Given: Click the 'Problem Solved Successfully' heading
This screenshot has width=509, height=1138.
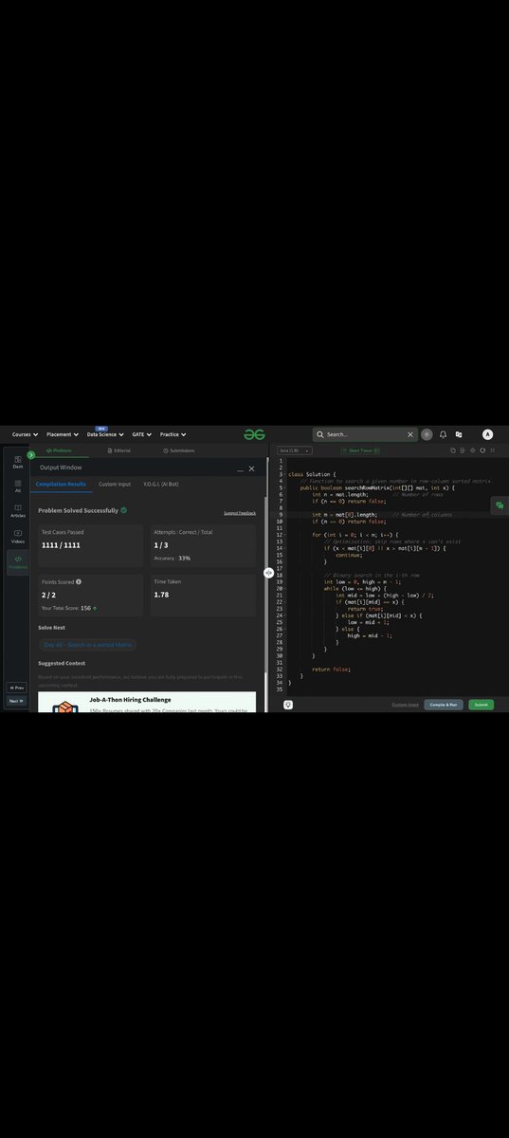Looking at the screenshot, I should pyautogui.click(x=78, y=510).
